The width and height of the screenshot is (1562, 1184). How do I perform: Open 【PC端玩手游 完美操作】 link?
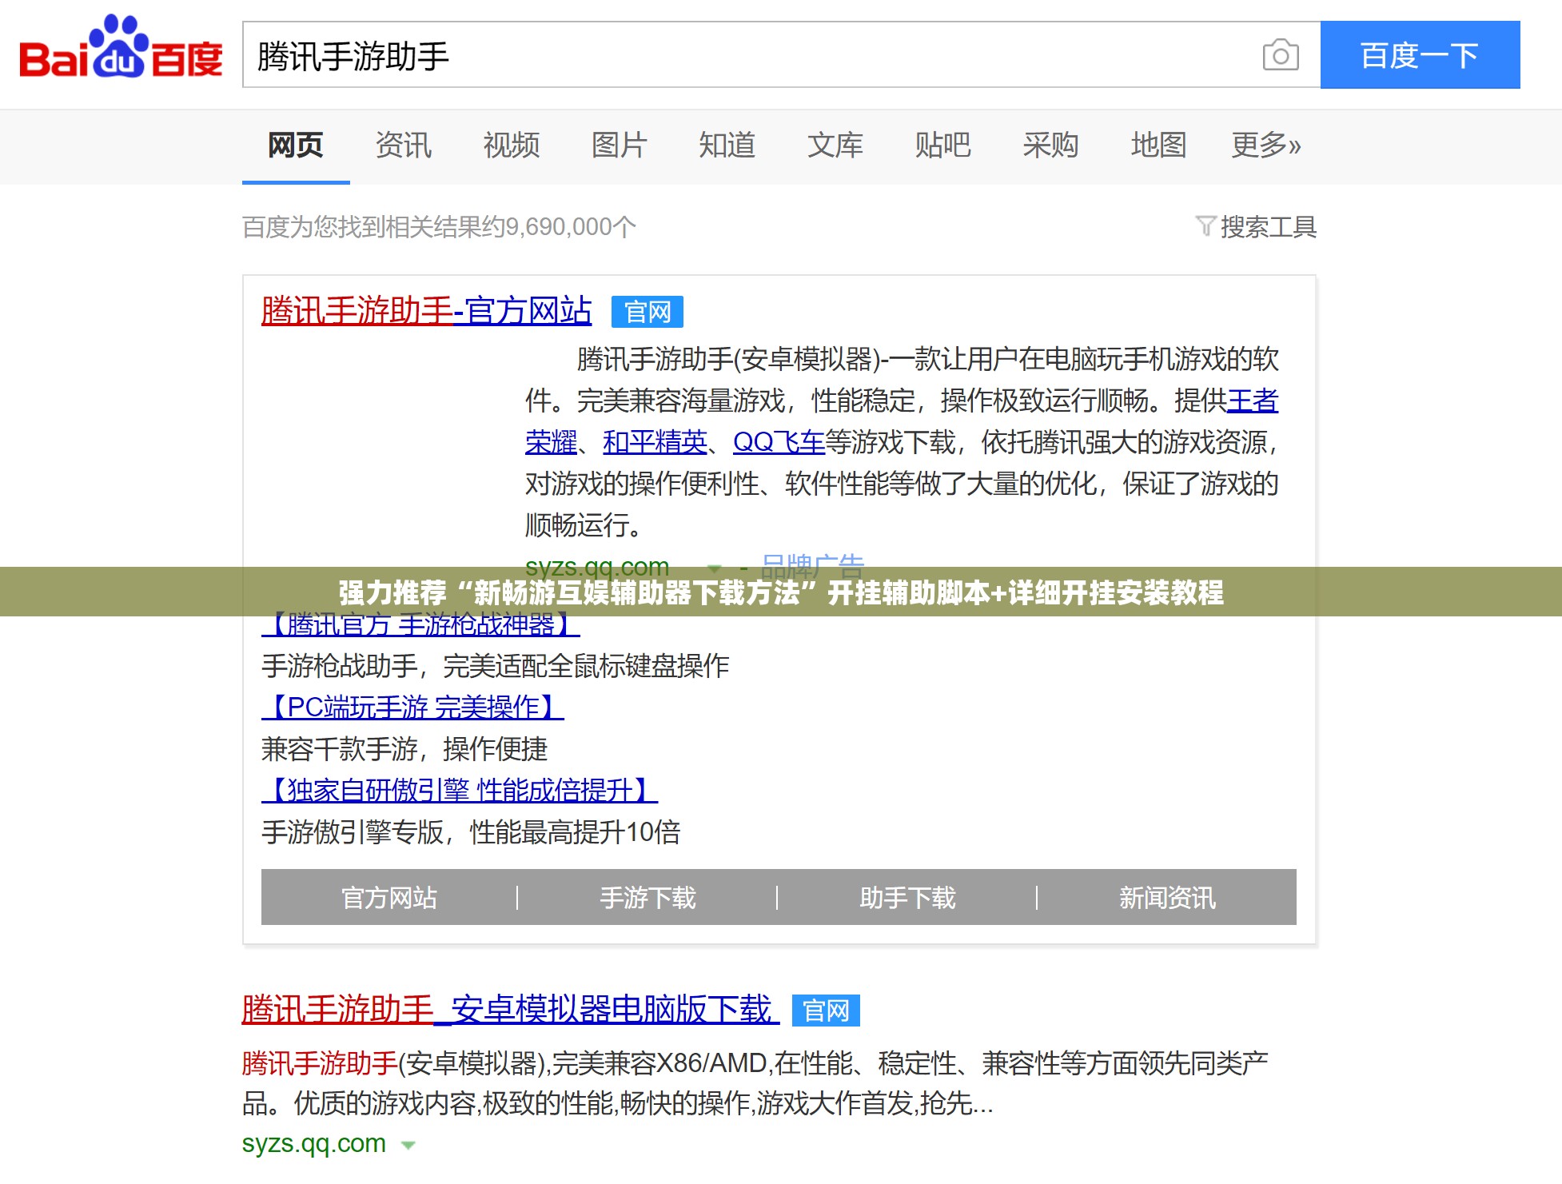(413, 708)
